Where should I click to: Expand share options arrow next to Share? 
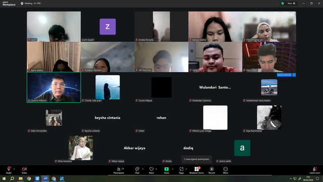(173, 169)
